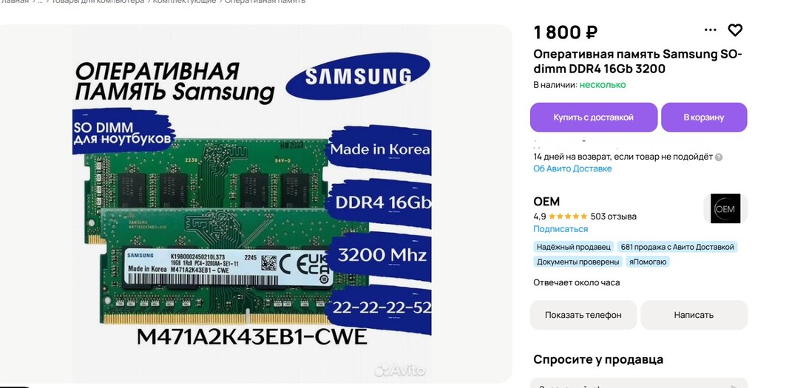Open the OEM seller name
The height and width of the screenshot is (388, 806).
[546, 202]
